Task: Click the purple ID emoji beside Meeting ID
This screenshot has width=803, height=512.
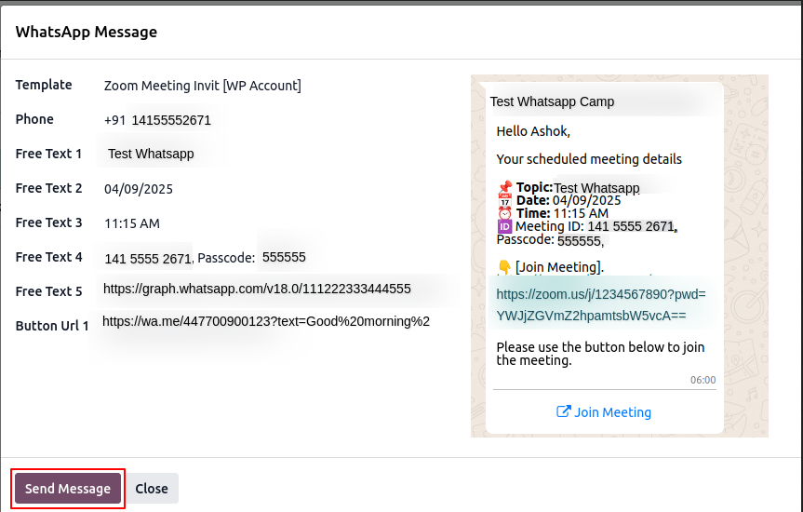Action: click(x=504, y=226)
